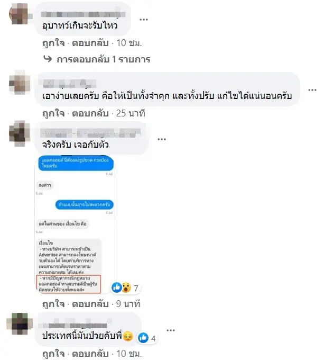Like the last comment about the country
324x360 pixels.
pos(53,354)
